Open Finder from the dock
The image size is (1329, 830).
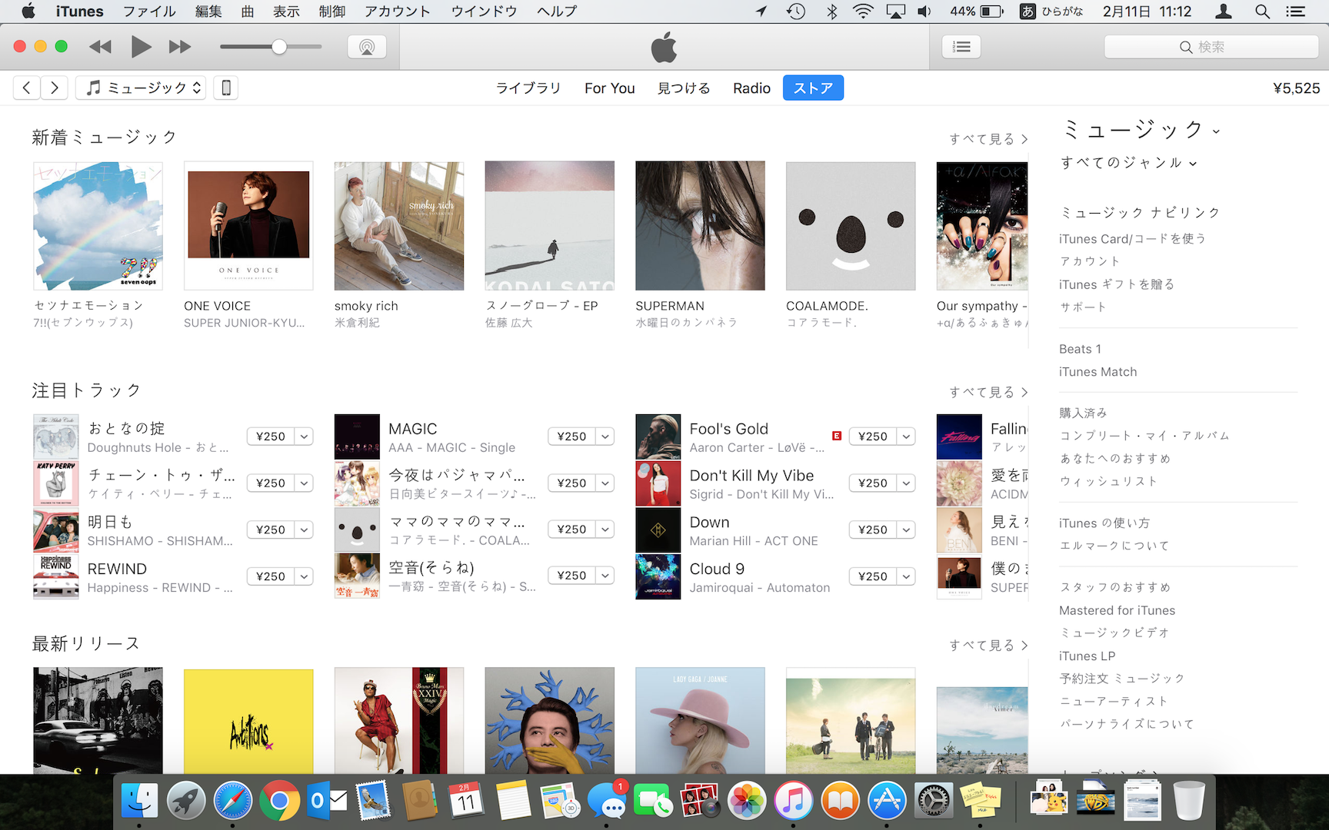click(140, 801)
